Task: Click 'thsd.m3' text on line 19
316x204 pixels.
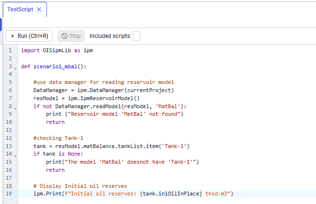Action: click(x=216, y=194)
